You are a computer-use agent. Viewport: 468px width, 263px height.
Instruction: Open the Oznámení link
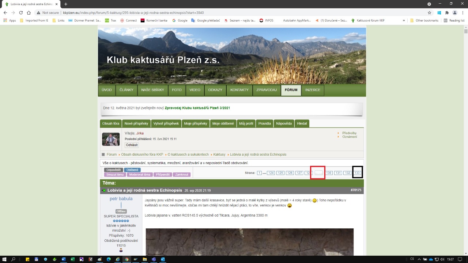[x=350, y=137]
